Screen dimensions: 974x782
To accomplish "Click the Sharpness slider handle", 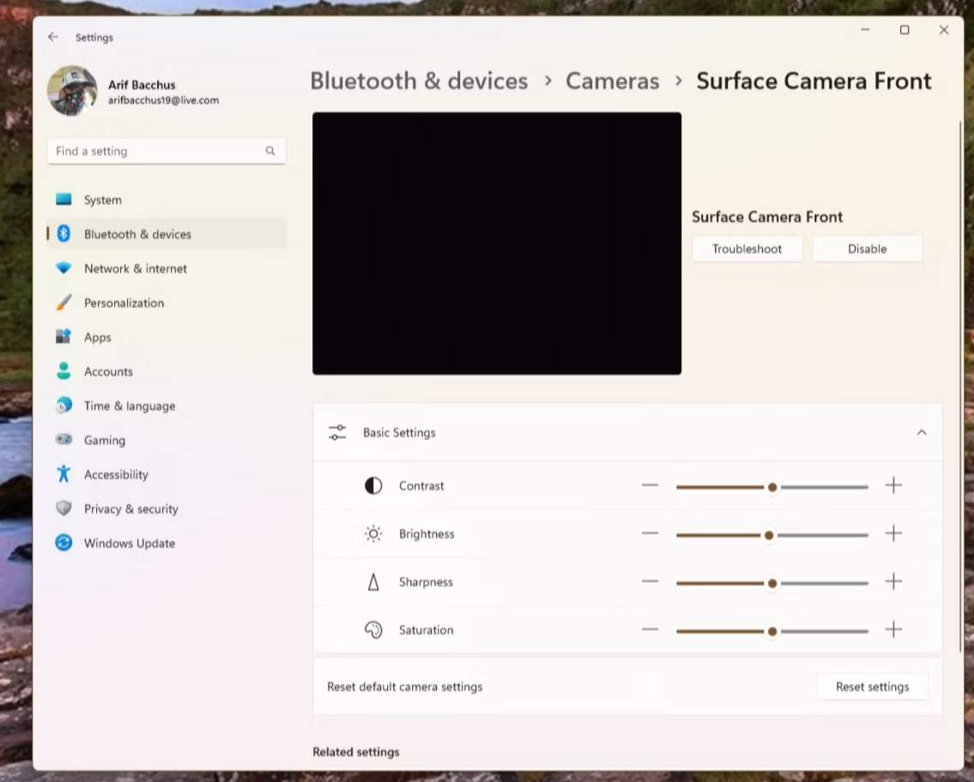I will pyautogui.click(x=772, y=583).
